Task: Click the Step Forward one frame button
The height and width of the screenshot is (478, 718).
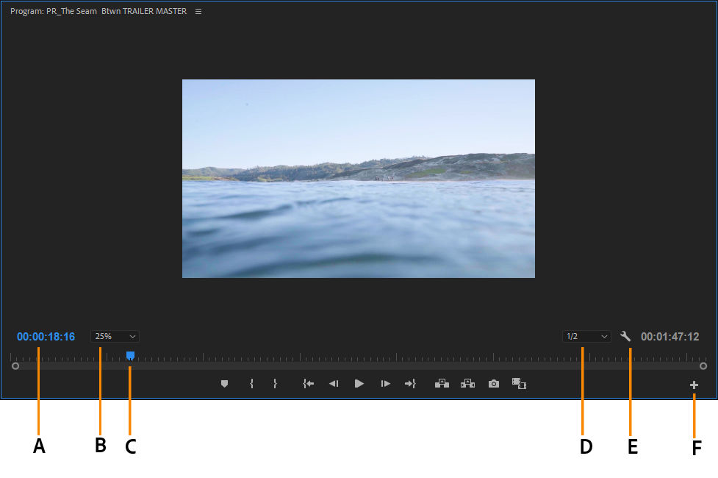Action: pyautogui.click(x=384, y=383)
